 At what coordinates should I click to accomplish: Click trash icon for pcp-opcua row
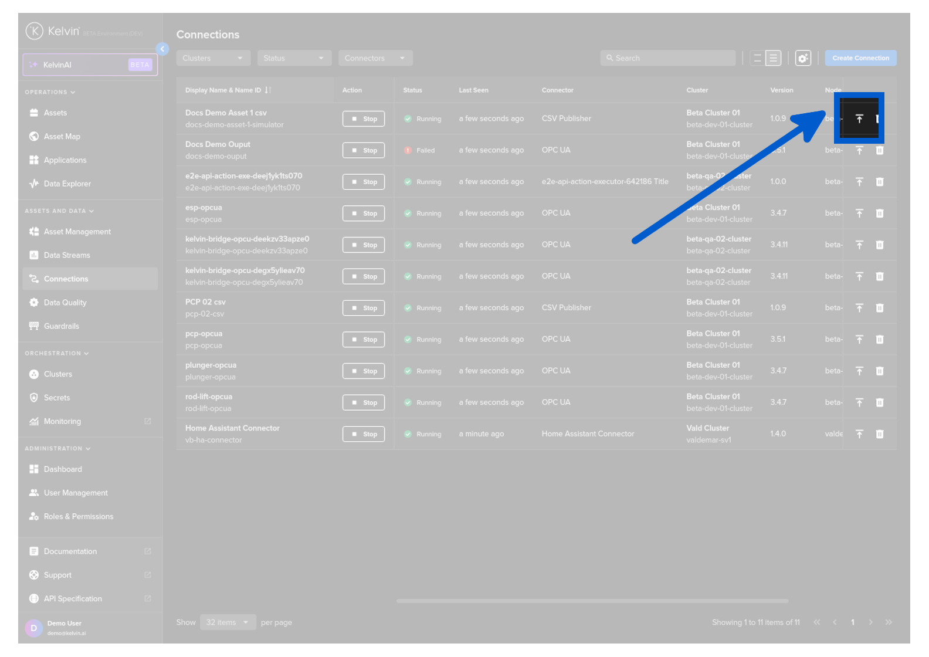click(x=880, y=340)
